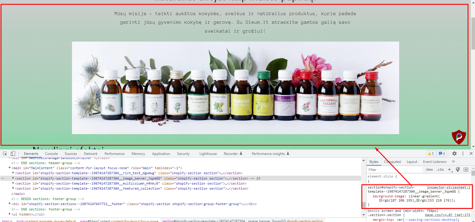Open the DevTools three-dot customize menu
Image resolution: width=475 pixels, height=222 pixels.
point(463,153)
